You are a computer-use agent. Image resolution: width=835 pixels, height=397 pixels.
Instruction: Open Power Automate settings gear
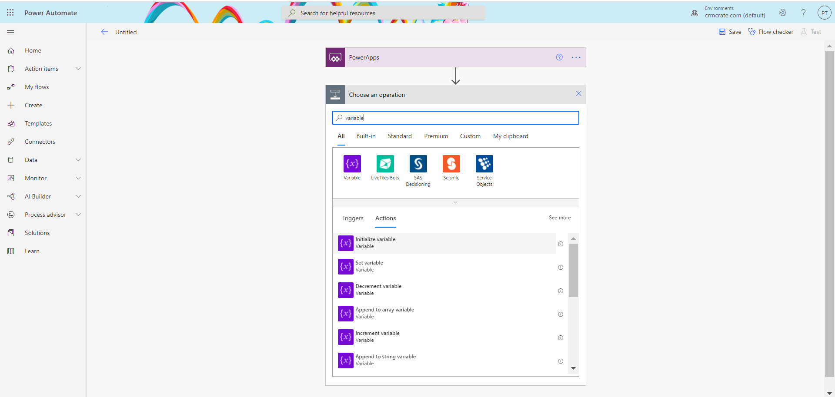(783, 13)
